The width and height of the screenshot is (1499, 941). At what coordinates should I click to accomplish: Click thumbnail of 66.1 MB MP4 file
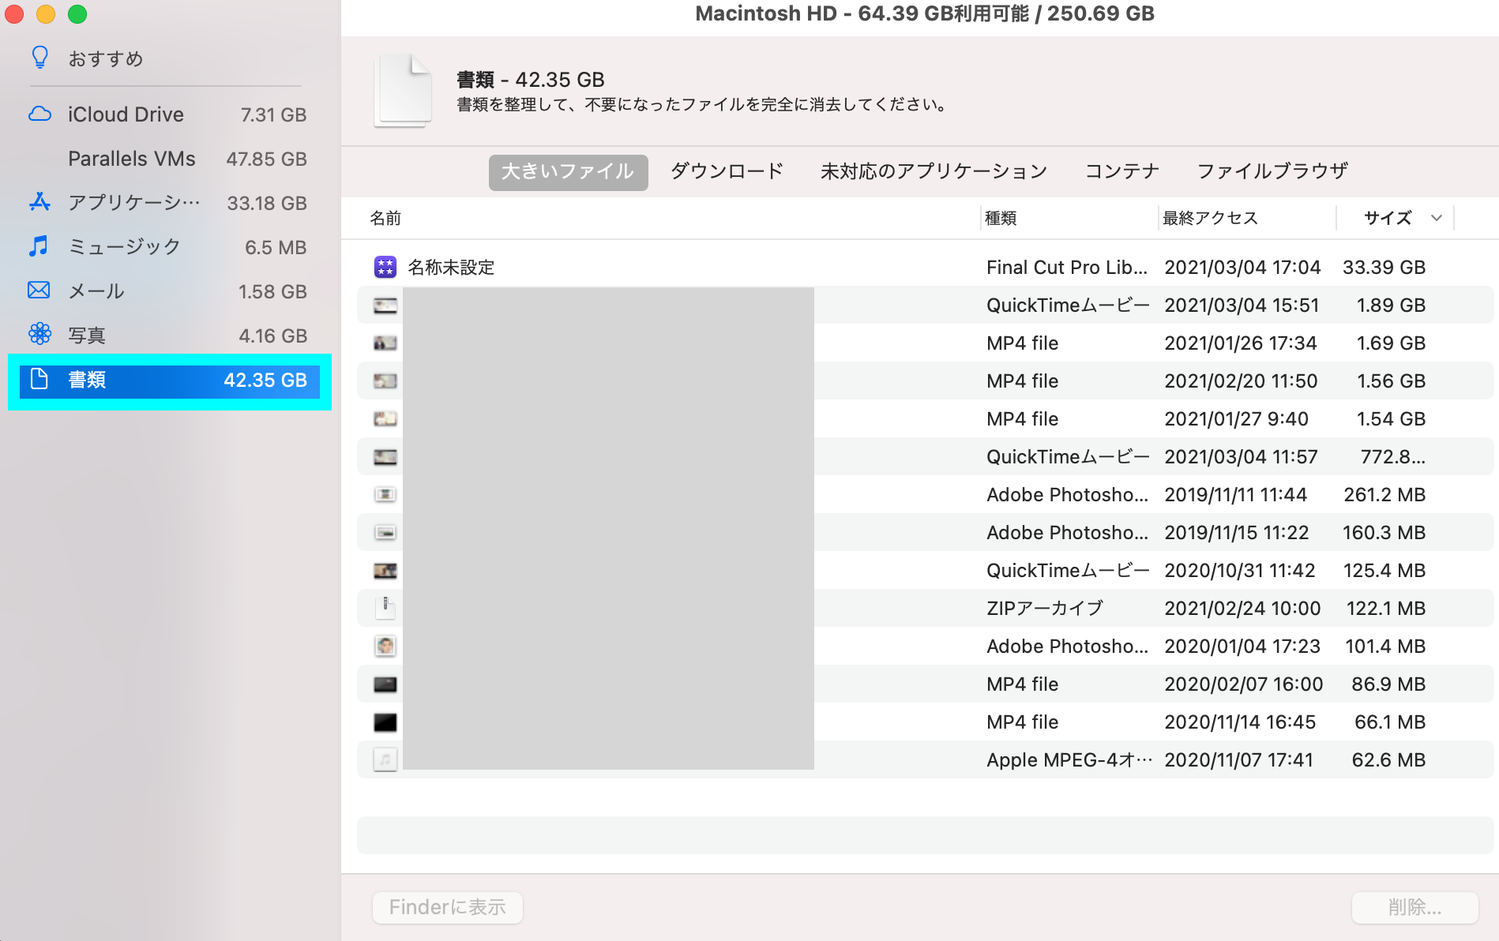pos(385,722)
